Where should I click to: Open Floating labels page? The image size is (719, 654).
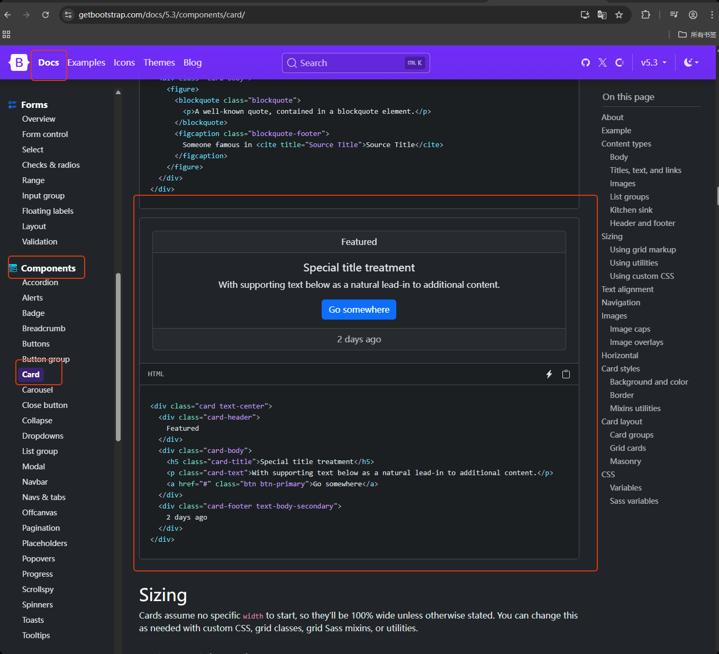coord(48,211)
